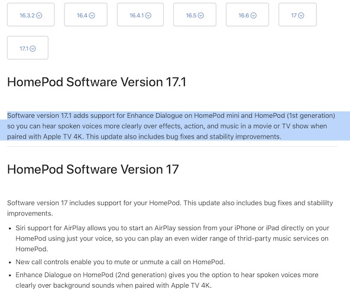Open the 16.3.2 version button
Image resolution: width=350 pixels, height=296 pixels.
[31, 15]
